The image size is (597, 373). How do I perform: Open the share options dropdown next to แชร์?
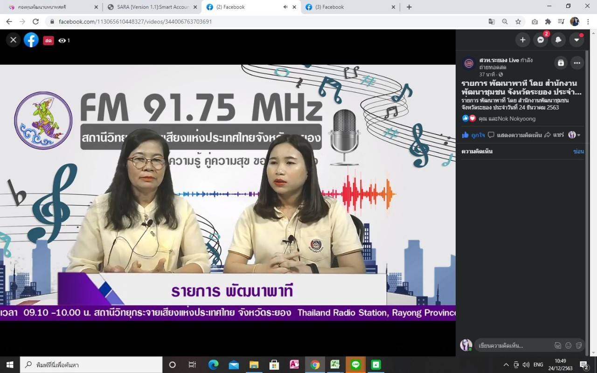coord(579,134)
